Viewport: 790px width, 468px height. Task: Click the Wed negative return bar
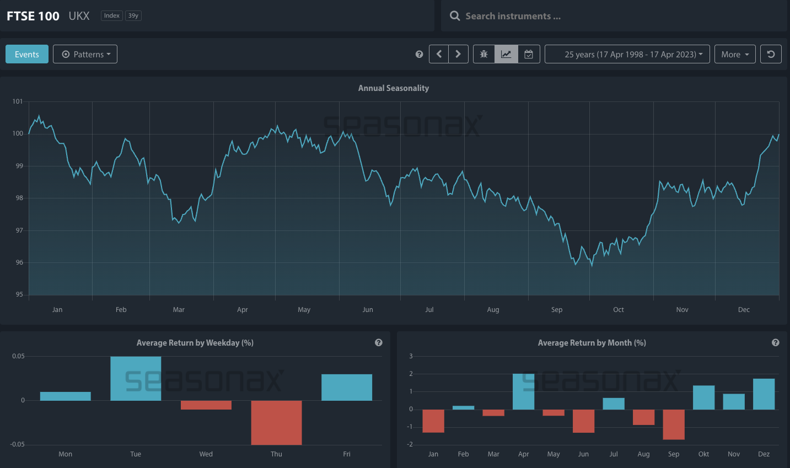pos(206,405)
